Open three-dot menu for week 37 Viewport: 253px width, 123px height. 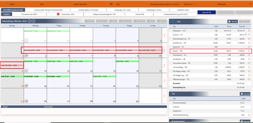tap(164, 65)
